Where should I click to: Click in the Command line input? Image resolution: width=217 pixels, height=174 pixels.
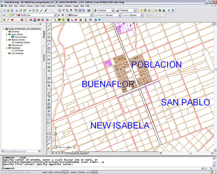pos(108,168)
